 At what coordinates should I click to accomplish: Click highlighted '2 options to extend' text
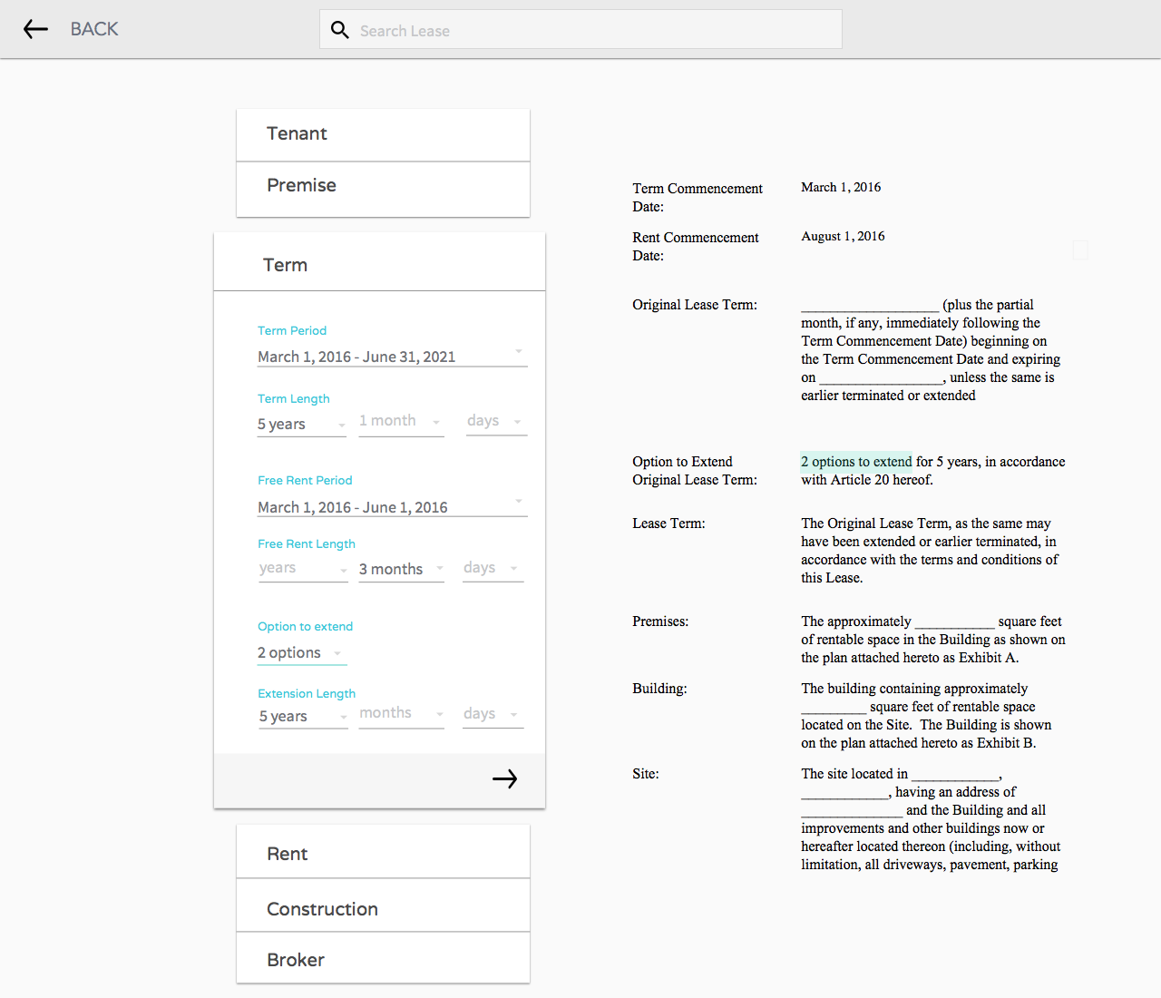point(856,461)
